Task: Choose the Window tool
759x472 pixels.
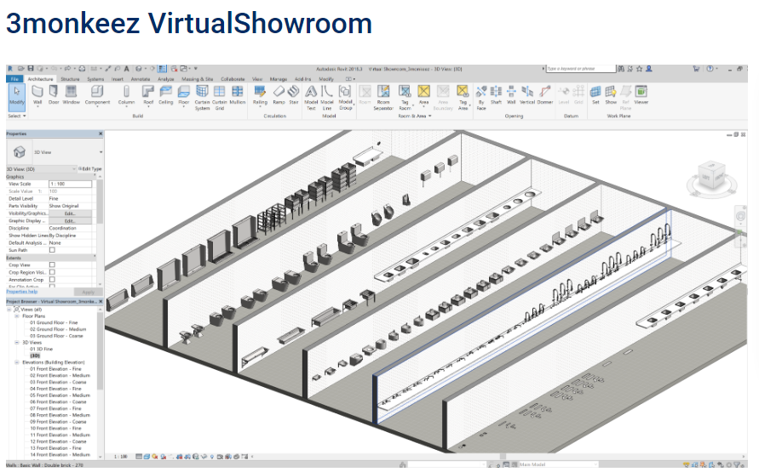Action: click(x=71, y=93)
